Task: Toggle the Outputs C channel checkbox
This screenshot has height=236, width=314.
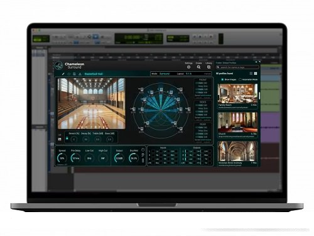Action: pyautogui.click(x=187, y=159)
